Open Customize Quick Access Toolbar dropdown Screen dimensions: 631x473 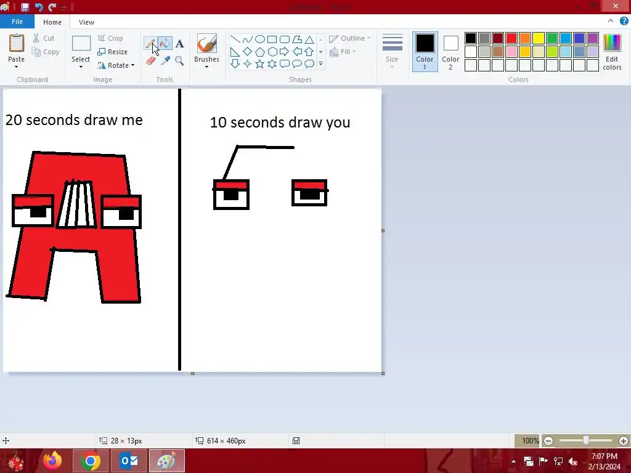click(x=63, y=7)
